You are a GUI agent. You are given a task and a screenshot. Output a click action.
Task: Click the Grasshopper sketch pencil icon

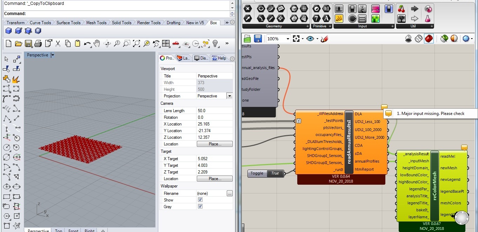point(324,39)
